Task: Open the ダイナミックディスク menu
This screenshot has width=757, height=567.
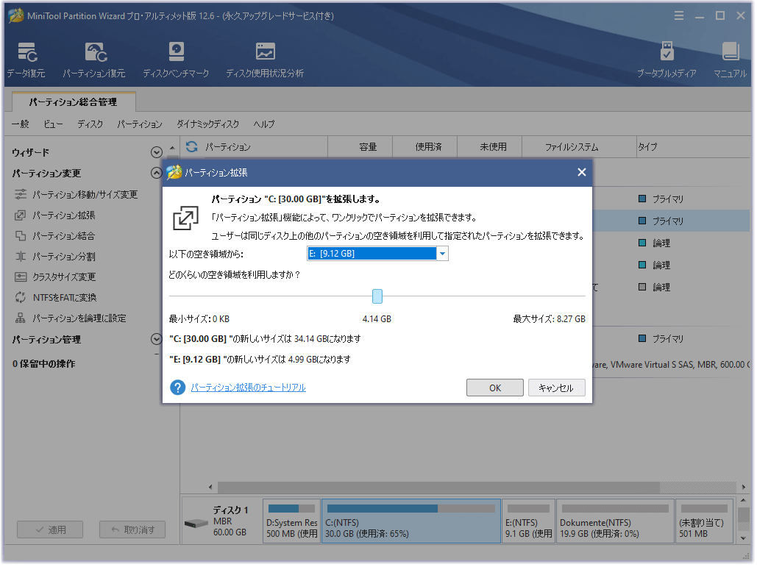Action: (x=207, y=124)
